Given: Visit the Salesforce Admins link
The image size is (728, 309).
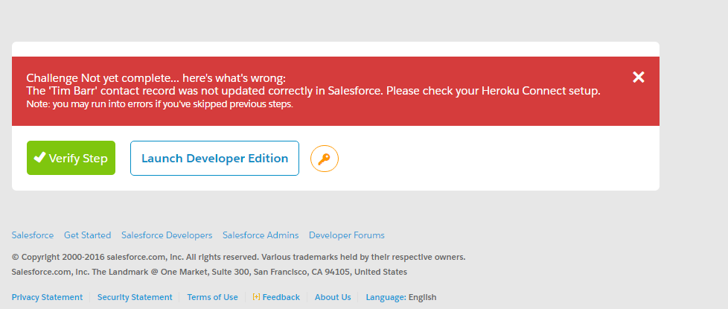Looking at the screenshot, I should pyautogui.click(x=261, y=235).
